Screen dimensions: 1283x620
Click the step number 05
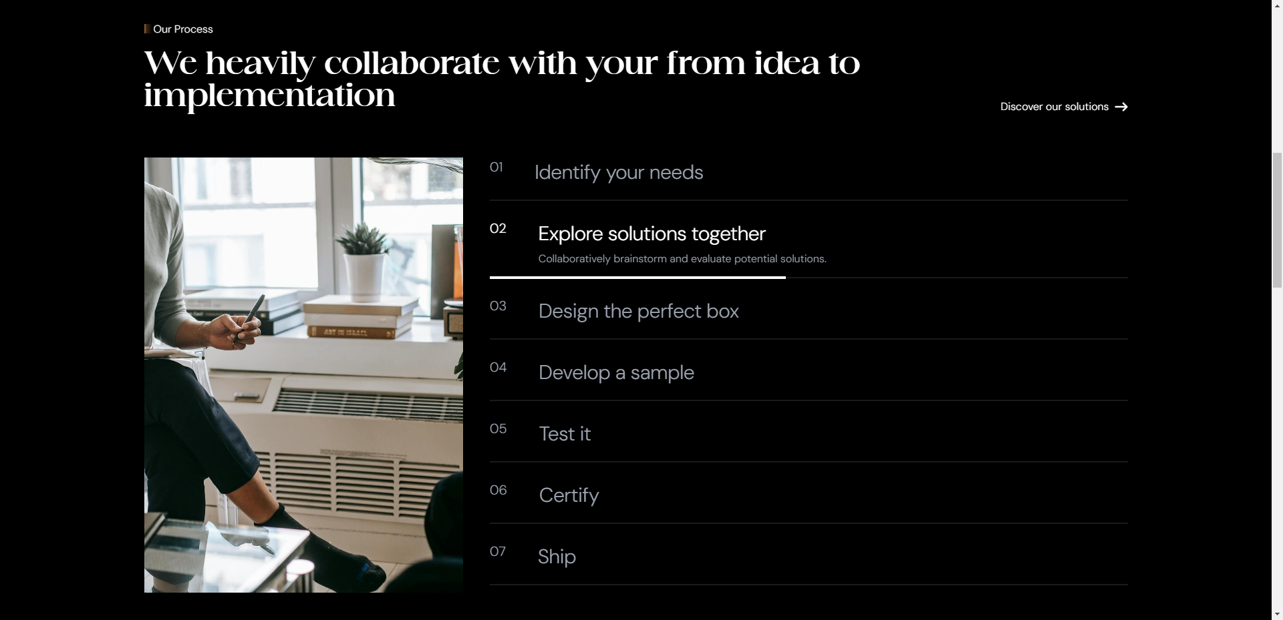point(498,429)
